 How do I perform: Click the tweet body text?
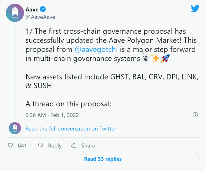[112, 67]
